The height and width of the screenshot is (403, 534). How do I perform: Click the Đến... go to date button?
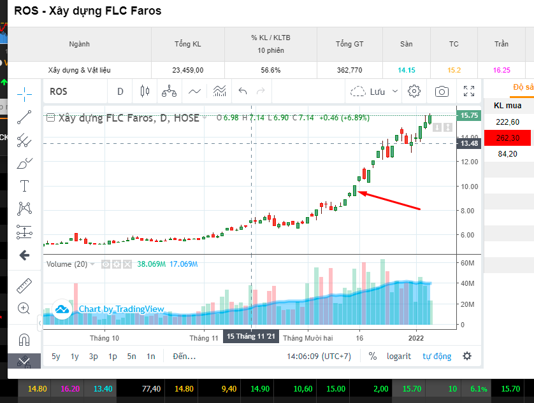coord(184,356)
